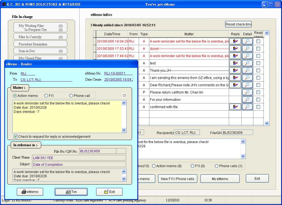
Task: Open detail magnifier for 'Please return call' memo
Action: (x=247, y=92)
